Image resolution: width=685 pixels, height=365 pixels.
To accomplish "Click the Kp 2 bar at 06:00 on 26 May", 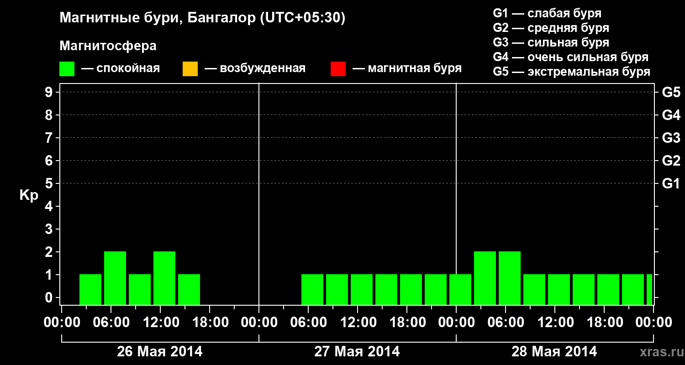I will click(x=115, y=278).
